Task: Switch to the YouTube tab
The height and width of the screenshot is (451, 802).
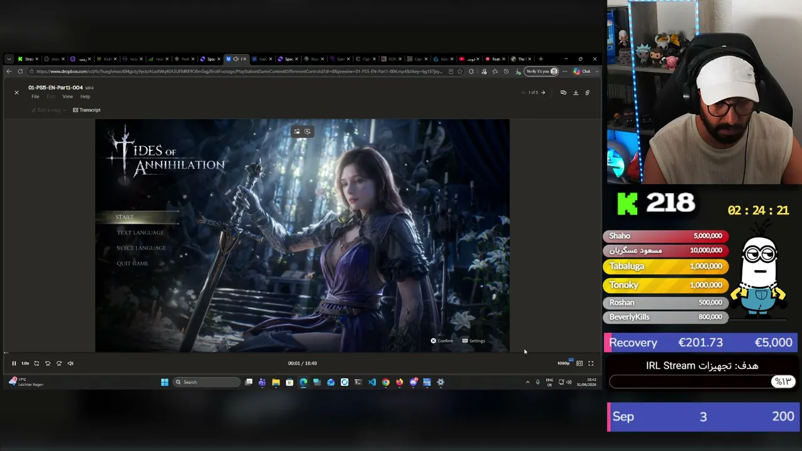Action: 469,59
